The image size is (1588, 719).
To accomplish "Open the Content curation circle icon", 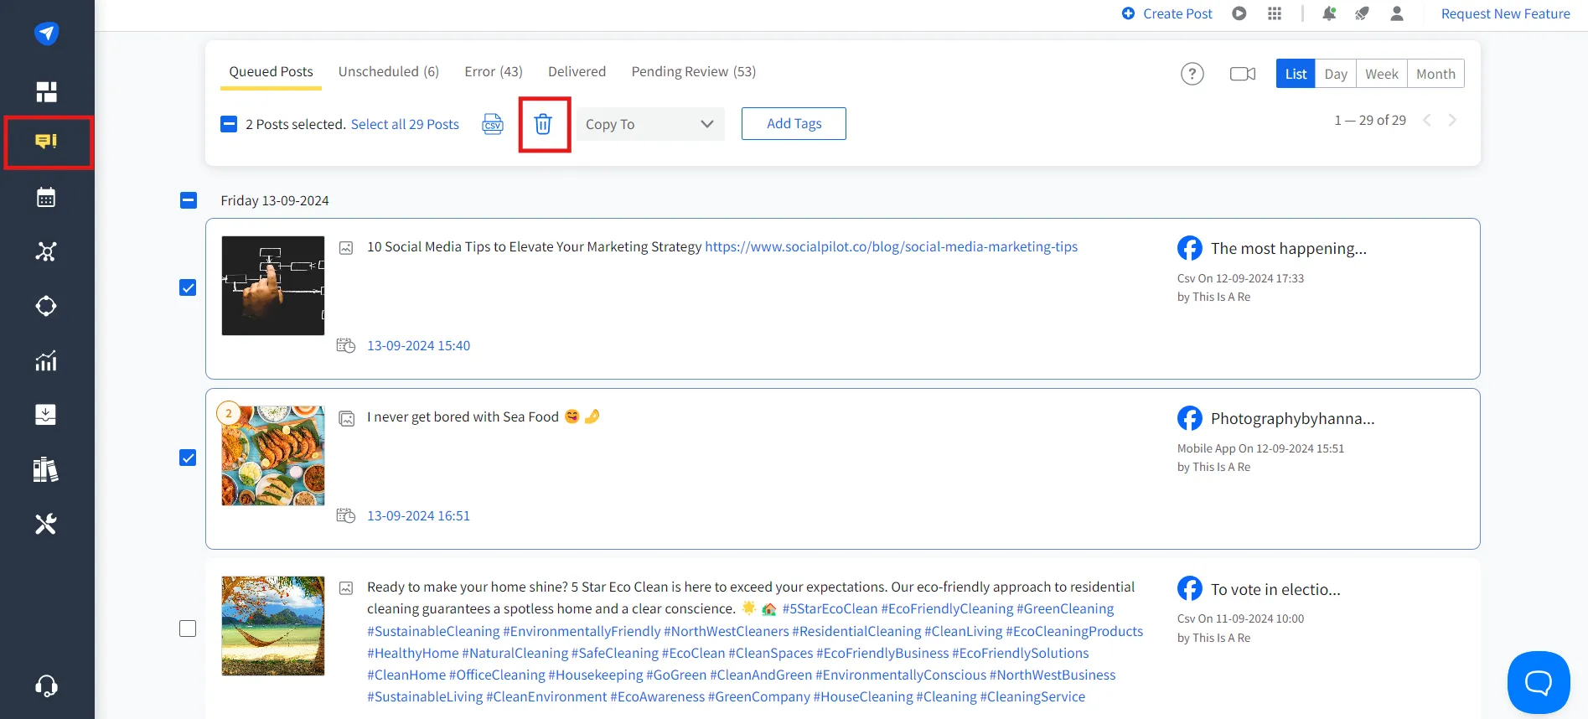I will click(x=46, y=306).
